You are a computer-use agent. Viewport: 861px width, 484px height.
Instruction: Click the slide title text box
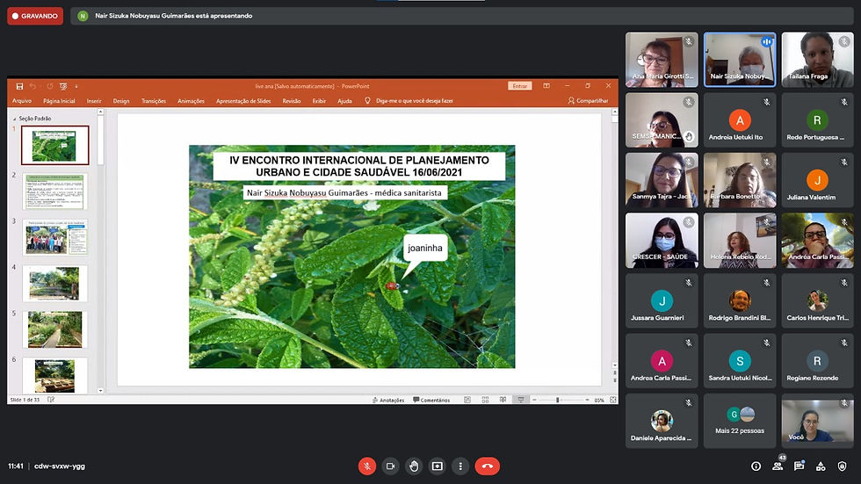[x=359, y=166]
